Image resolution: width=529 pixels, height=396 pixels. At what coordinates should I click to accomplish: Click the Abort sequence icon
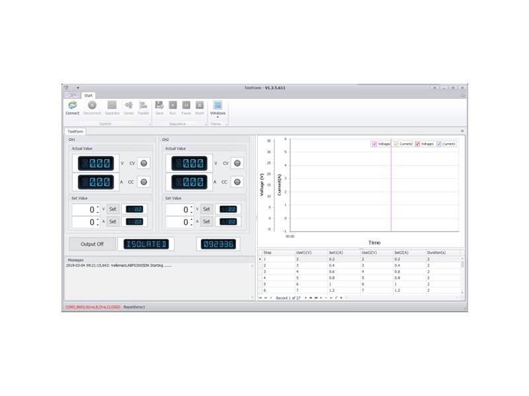click(199, 105)
